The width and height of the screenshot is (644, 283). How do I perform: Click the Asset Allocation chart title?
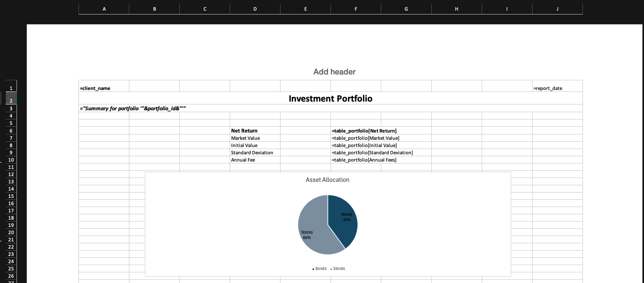328,179
